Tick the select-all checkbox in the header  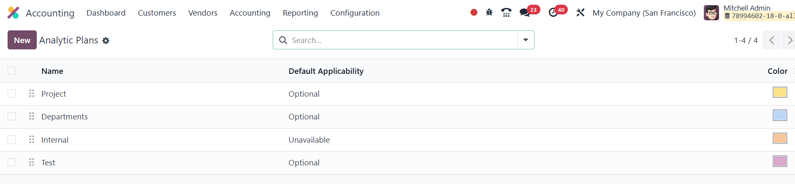(x=12, y=71)
